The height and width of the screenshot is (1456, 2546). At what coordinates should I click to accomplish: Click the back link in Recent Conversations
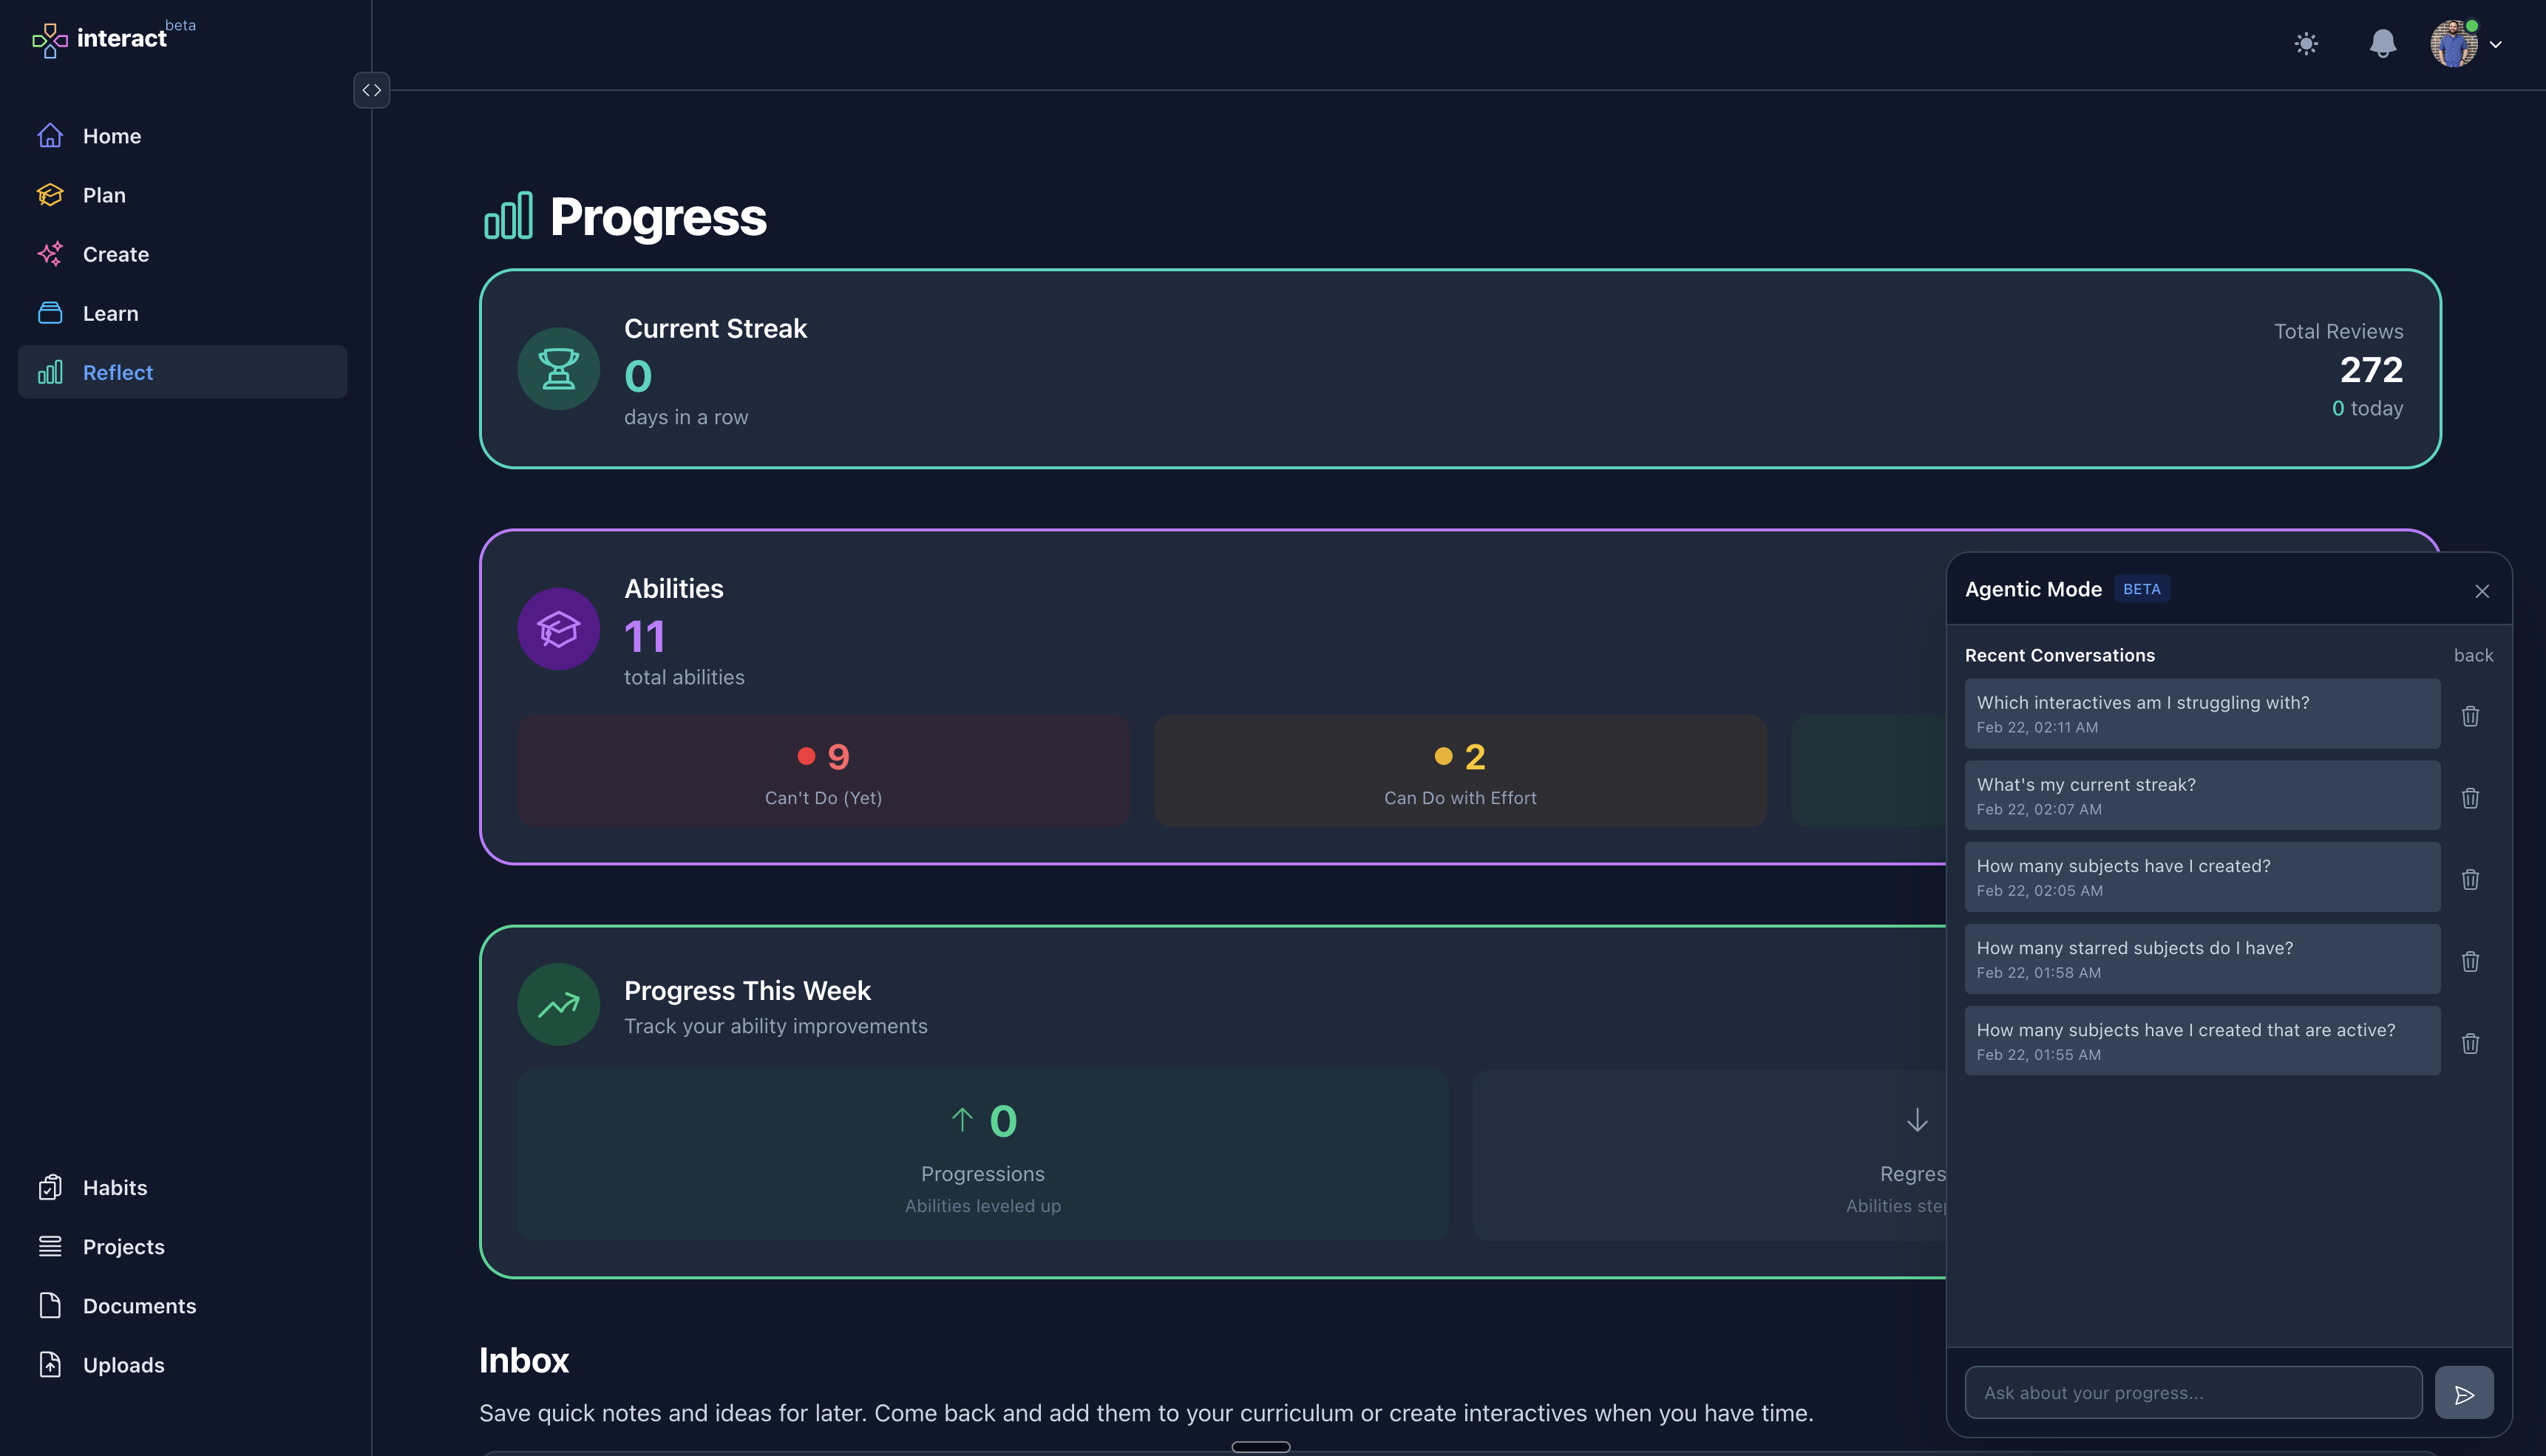click(2474, 655)
